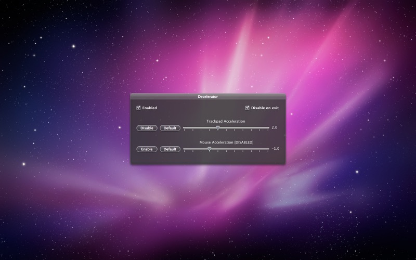Click the Mouse Acceleration value -1.0
This screenshot has height=260, width=416.
[x=276, y=149]
